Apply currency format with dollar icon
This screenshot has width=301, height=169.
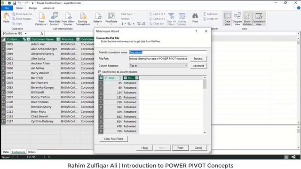pyautogui.click(x=122, y=24)
